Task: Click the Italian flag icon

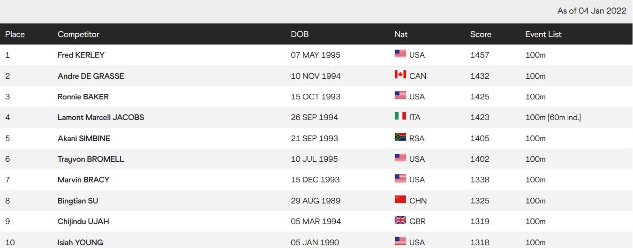Action: tap(400, 116)
